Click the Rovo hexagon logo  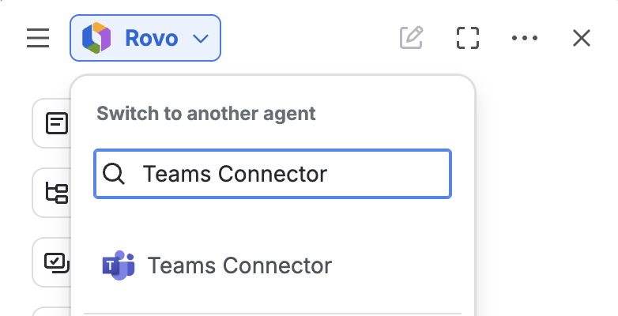tap(96, 38)
